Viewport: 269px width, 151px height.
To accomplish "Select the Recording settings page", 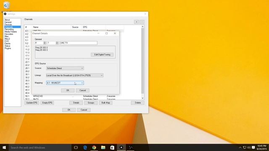I will click(x=9, y=29).
